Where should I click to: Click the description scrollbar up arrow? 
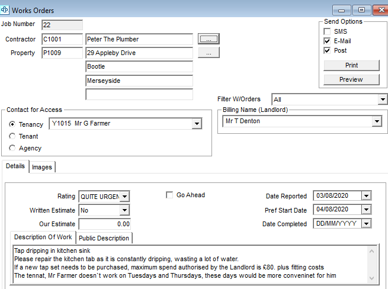pyautogui.click(x=371, y=251)
